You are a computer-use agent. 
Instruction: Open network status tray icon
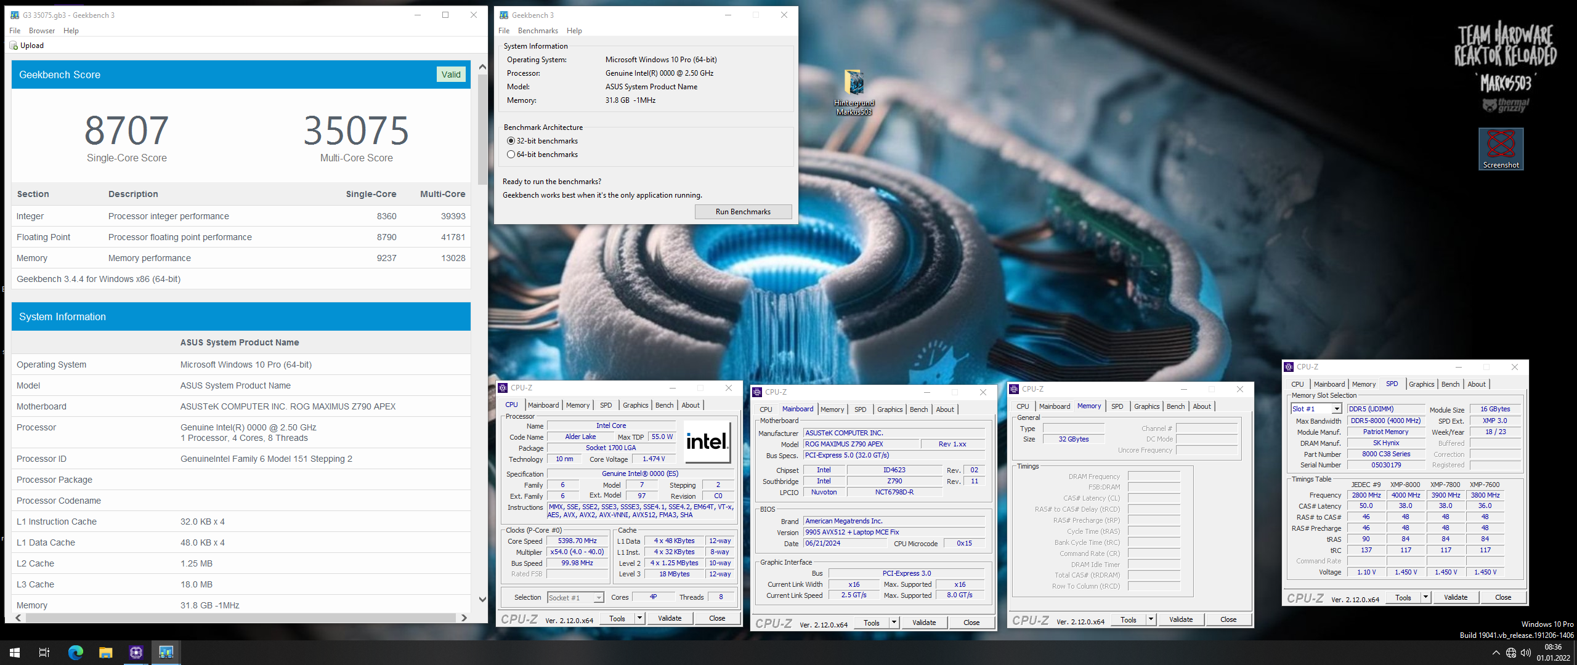pyautogui.click(x=1510, y=653)
